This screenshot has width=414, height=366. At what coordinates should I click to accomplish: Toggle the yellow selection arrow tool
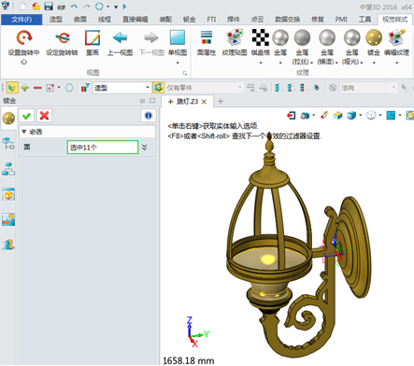[x=12, y=88]
